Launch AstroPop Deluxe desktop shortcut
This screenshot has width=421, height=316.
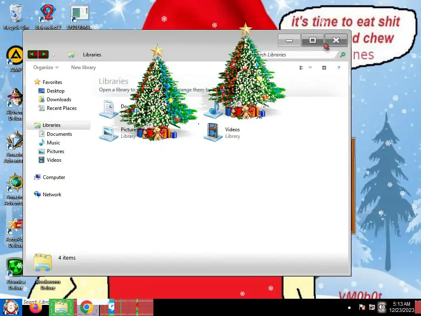point(15,233)
